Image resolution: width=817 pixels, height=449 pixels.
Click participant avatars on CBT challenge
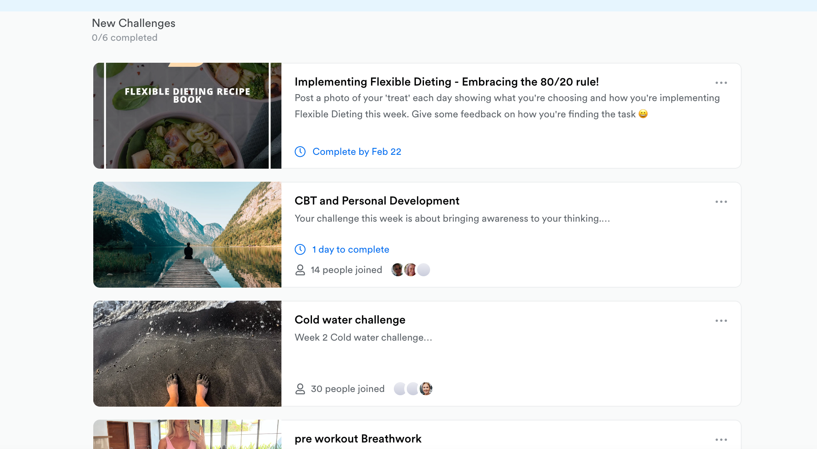pyautogui.click(x=411, y=270)
